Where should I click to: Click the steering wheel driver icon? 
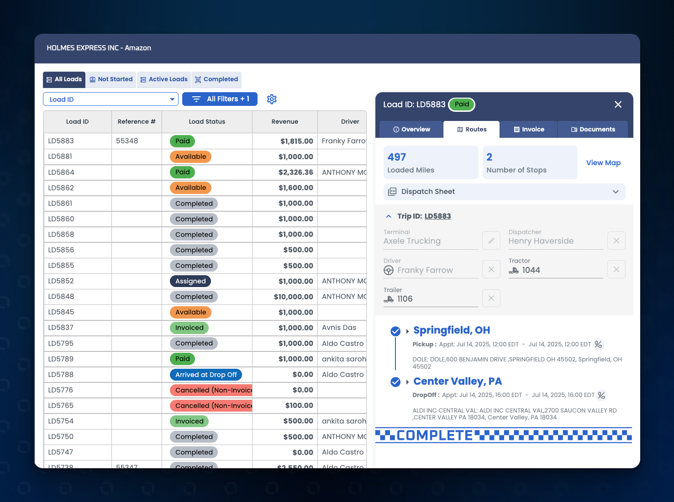(x=389, y=270)
